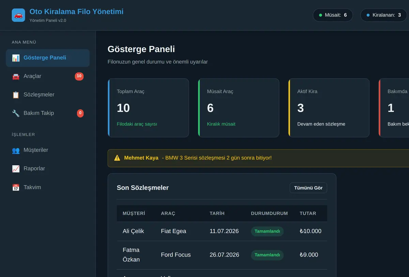
Task: Open the Araçlar menu item
Action: (48, 76)
